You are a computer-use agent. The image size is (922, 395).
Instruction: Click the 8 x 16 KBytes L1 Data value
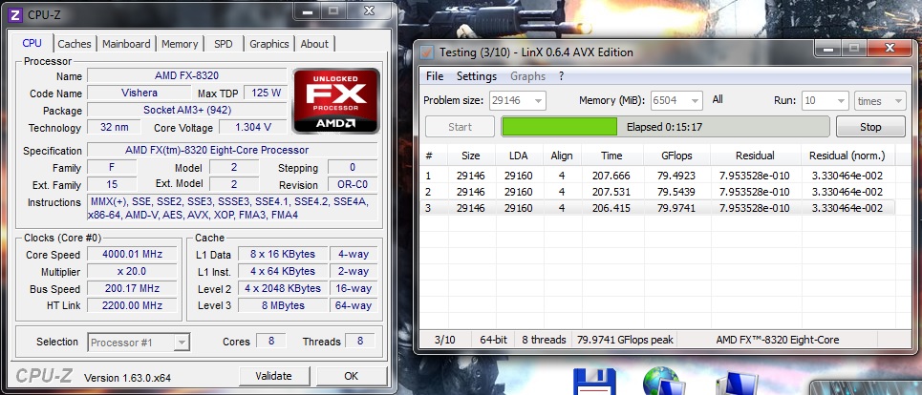pyautogui.click(x=282, y=254)
